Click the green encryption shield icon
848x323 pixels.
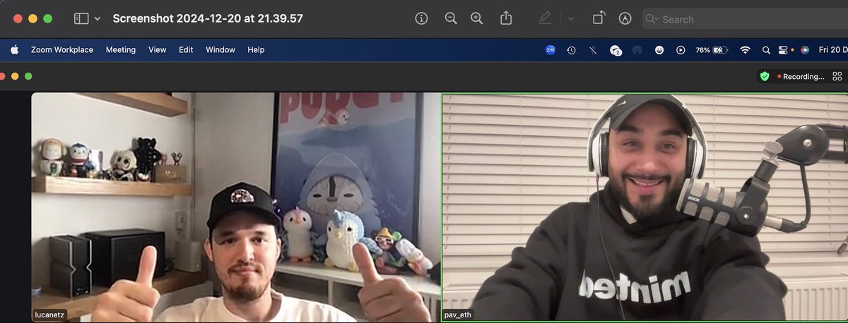[764, 76]
